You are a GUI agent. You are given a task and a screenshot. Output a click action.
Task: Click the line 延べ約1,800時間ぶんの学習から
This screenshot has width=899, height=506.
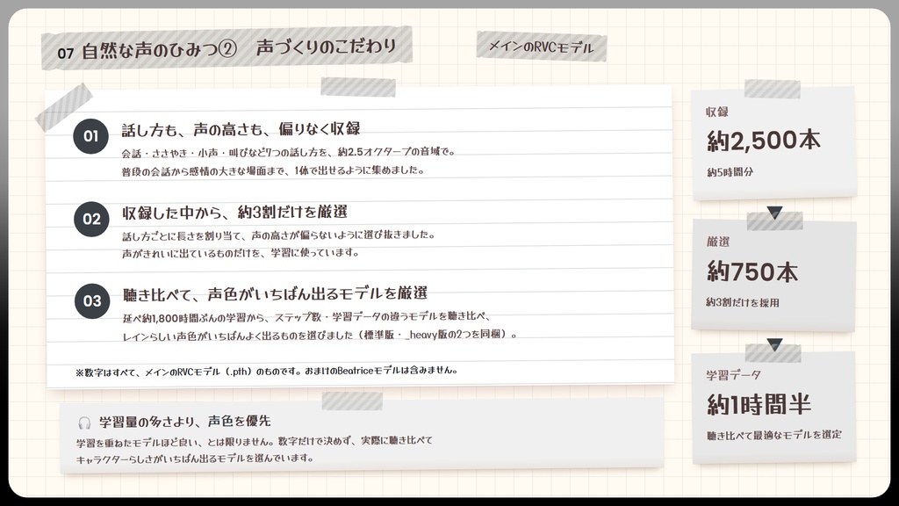click(x=306, y=317)
